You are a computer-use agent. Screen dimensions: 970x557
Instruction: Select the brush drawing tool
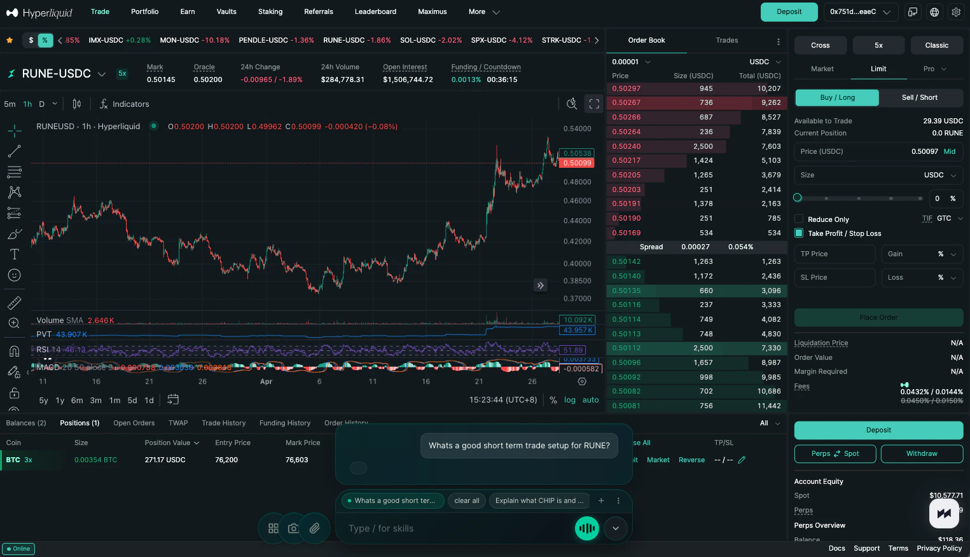15,234
